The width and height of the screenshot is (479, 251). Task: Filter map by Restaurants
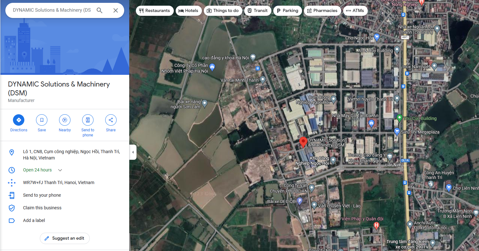155,10
